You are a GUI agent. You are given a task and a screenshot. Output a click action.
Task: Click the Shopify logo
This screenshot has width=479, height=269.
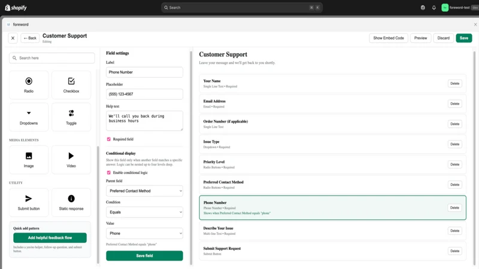click(x=16, y=8)
